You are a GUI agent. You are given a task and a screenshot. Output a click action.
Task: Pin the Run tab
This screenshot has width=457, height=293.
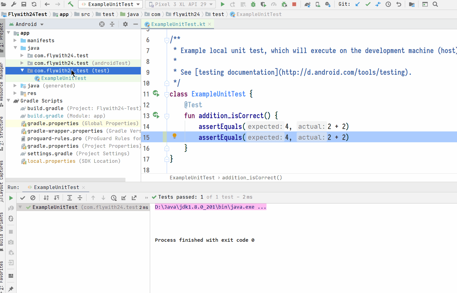[x=11, y=289]
